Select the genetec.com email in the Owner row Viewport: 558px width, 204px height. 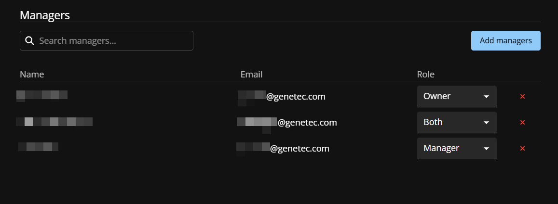(282, 97)
